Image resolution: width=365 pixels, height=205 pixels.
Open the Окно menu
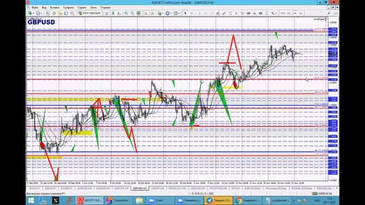tap(94, 7)
